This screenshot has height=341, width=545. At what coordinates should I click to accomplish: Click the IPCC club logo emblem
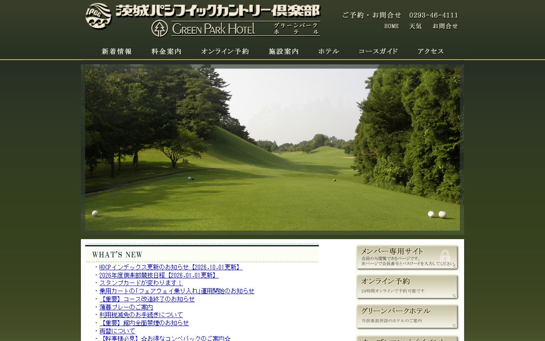pyautogui.click(x=98, y=16)
